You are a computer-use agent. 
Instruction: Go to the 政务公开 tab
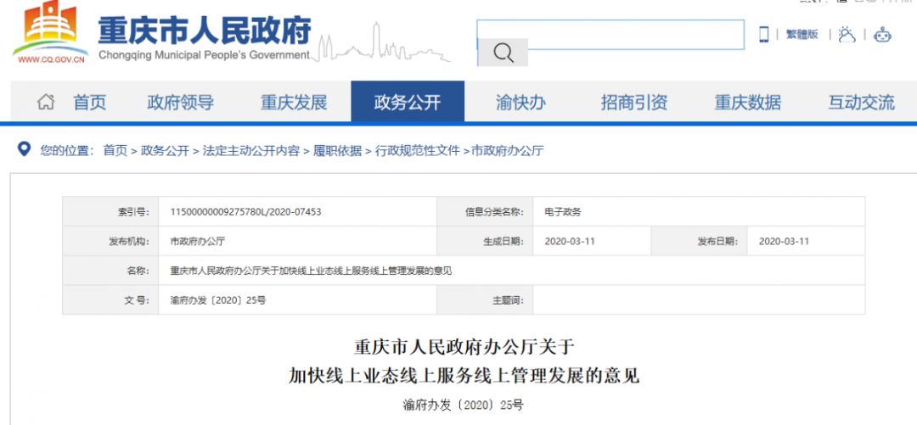point(408,103)
